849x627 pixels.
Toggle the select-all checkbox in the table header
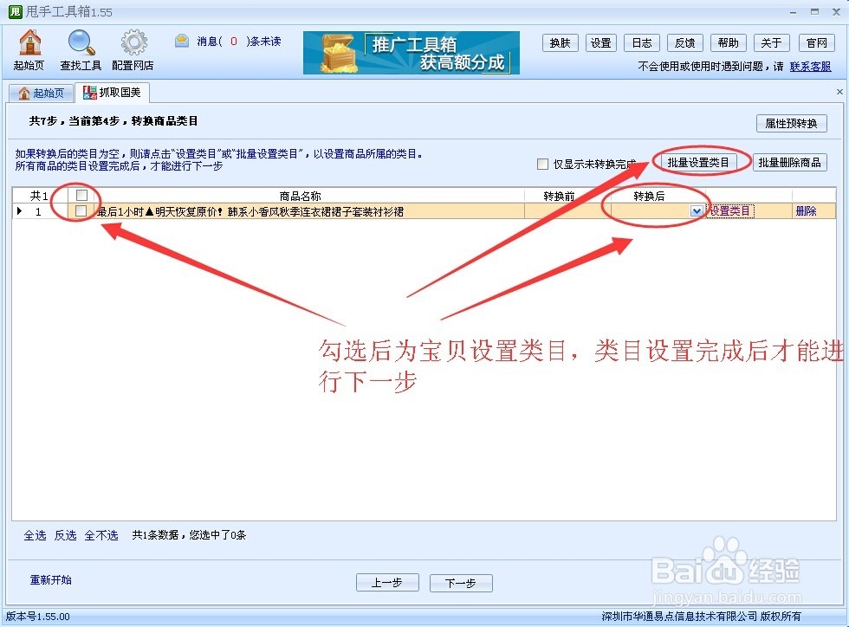point(82,195)
